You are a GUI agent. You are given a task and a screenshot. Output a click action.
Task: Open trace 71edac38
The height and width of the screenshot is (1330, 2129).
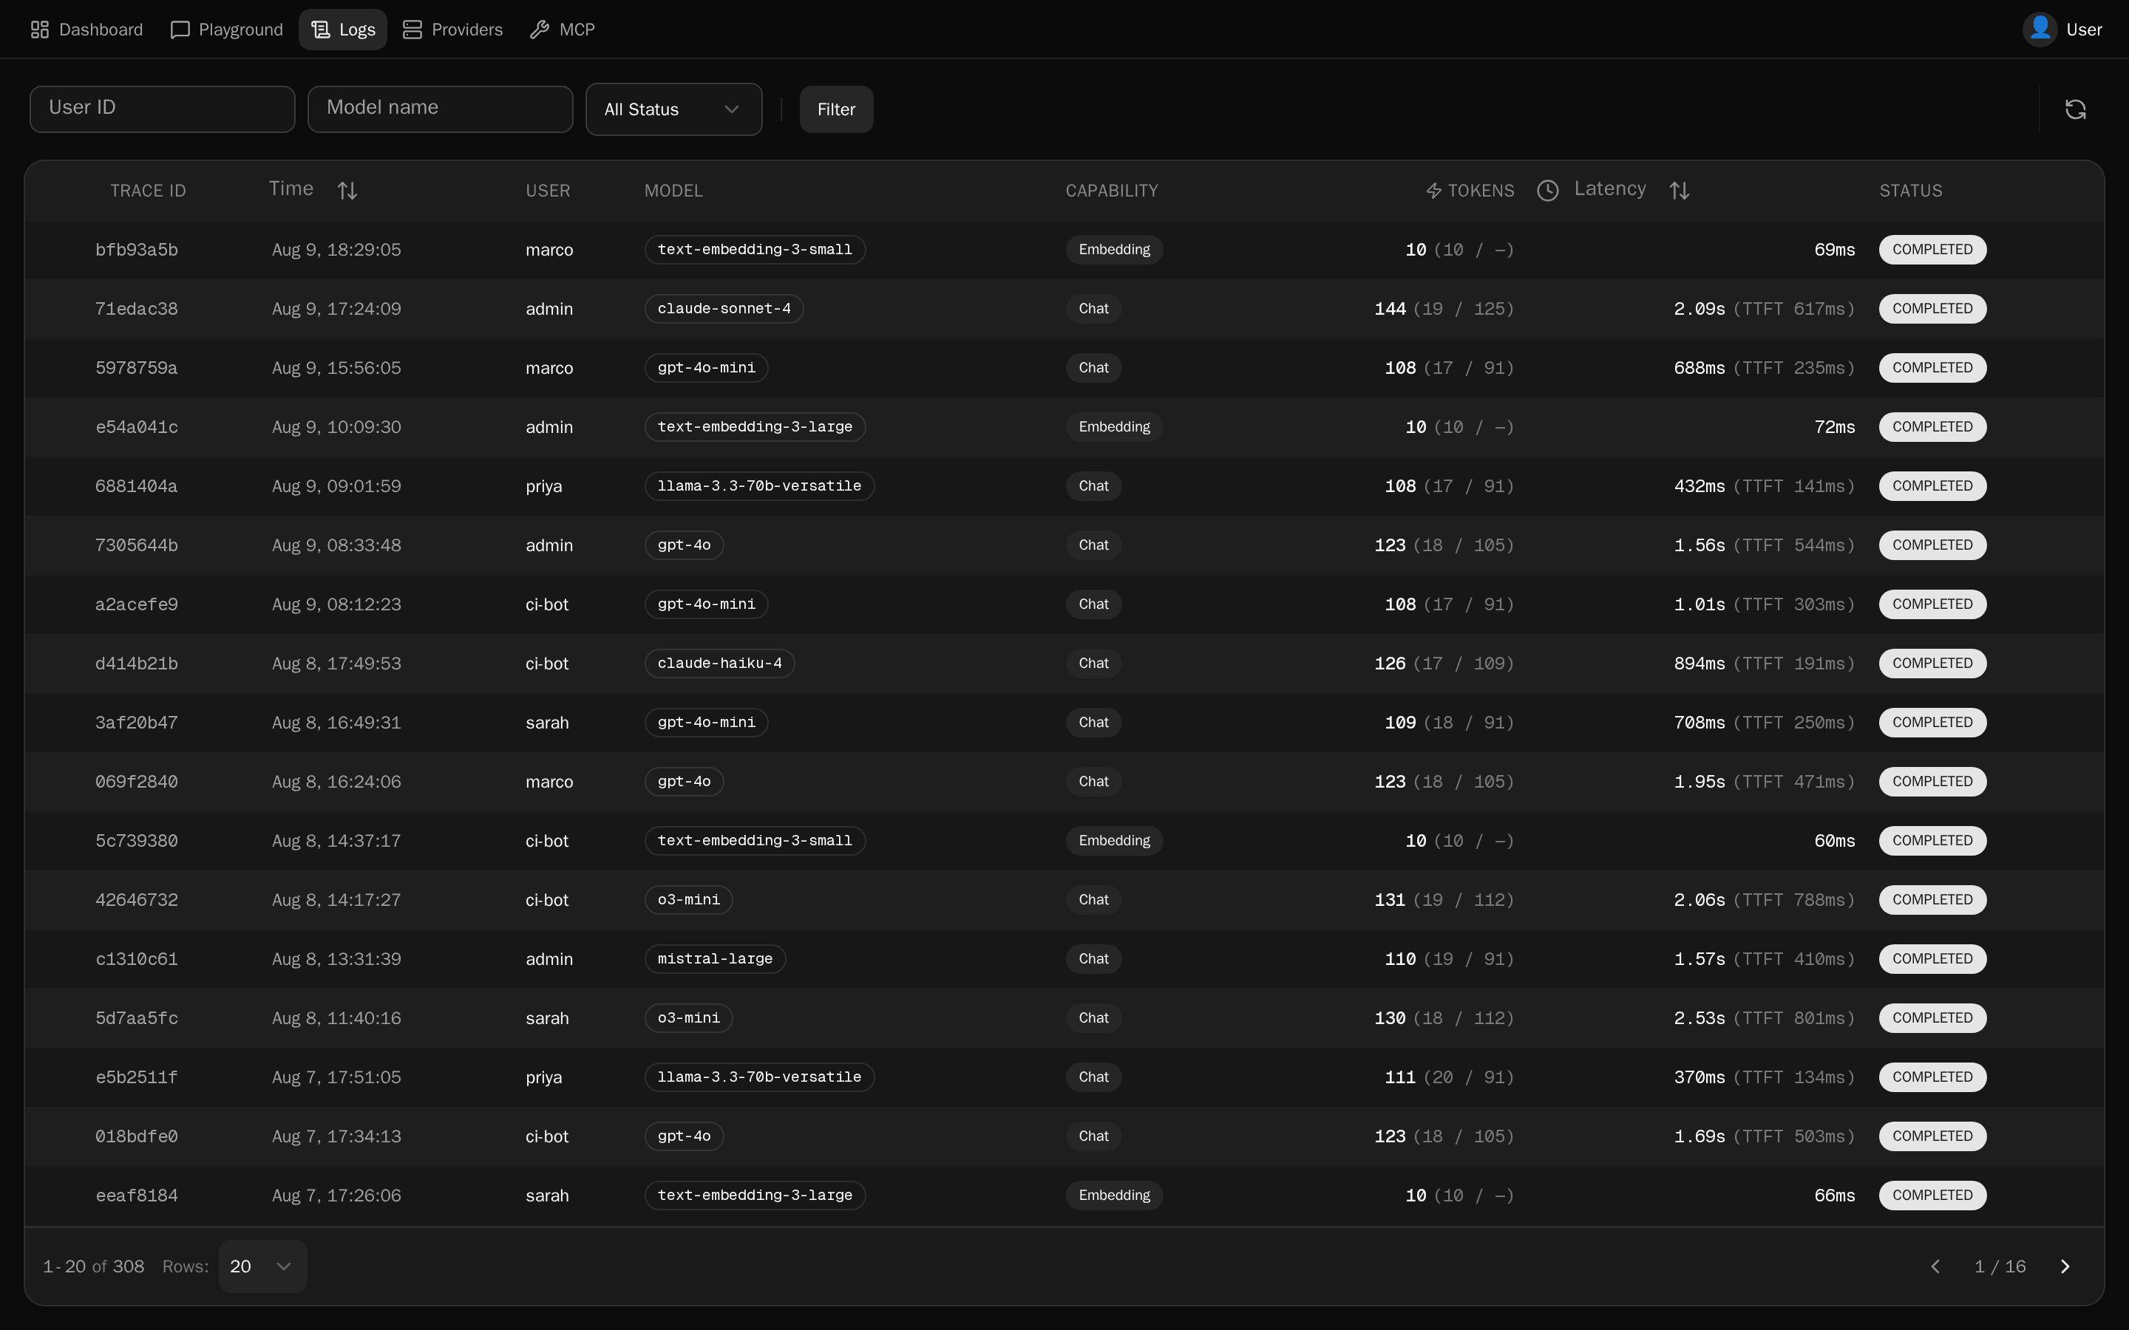(136, 309)
